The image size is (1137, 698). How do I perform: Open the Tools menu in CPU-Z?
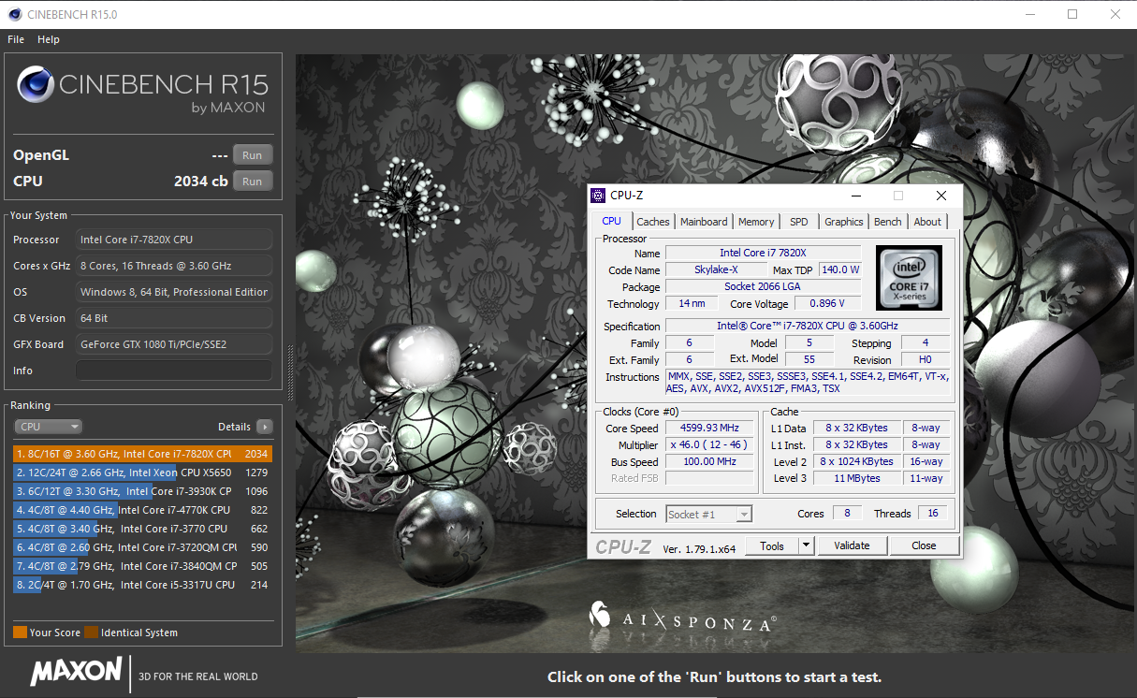tap(772, 545)
